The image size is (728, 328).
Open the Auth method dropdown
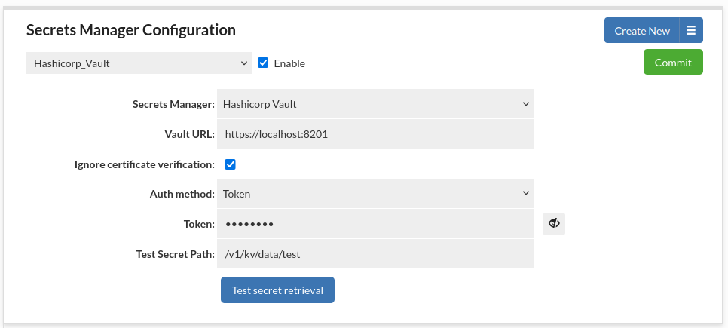click(x=375, y=194)
